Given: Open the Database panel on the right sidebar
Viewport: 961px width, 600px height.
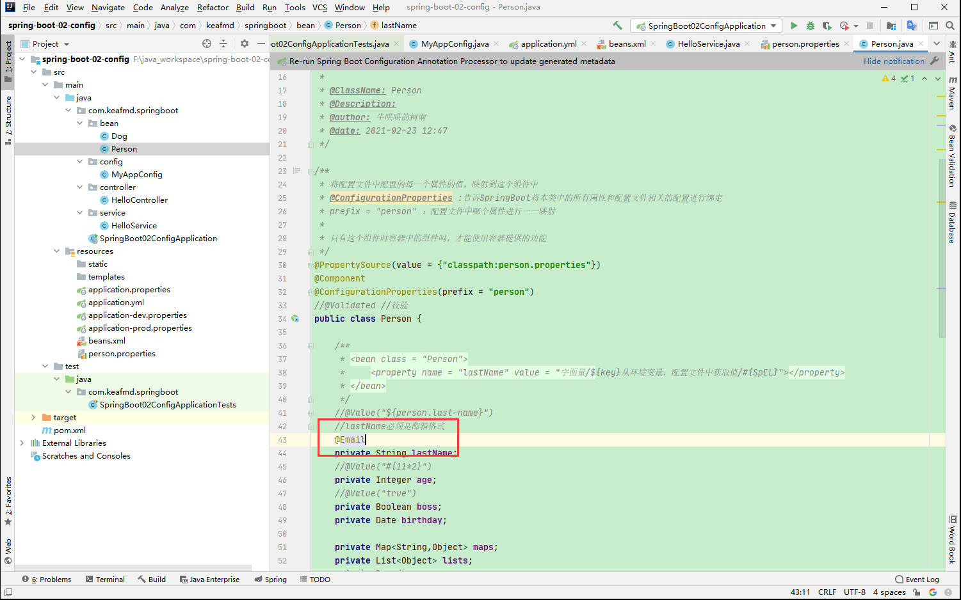Looking at the screenshot, I should coord(953,224).
